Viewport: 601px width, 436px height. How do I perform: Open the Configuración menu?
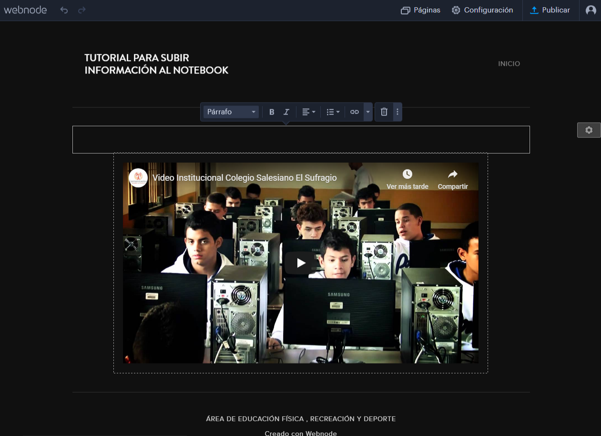coord(482,10)
